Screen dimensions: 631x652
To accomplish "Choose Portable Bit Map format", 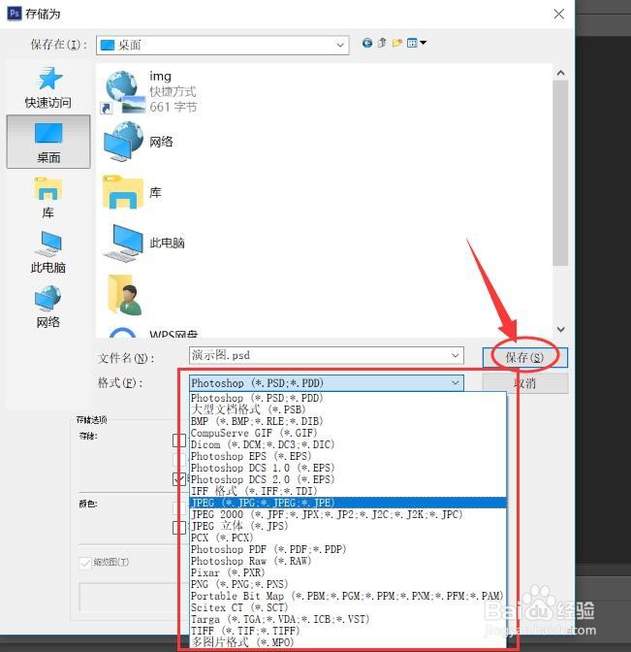I will click(348, 596).
